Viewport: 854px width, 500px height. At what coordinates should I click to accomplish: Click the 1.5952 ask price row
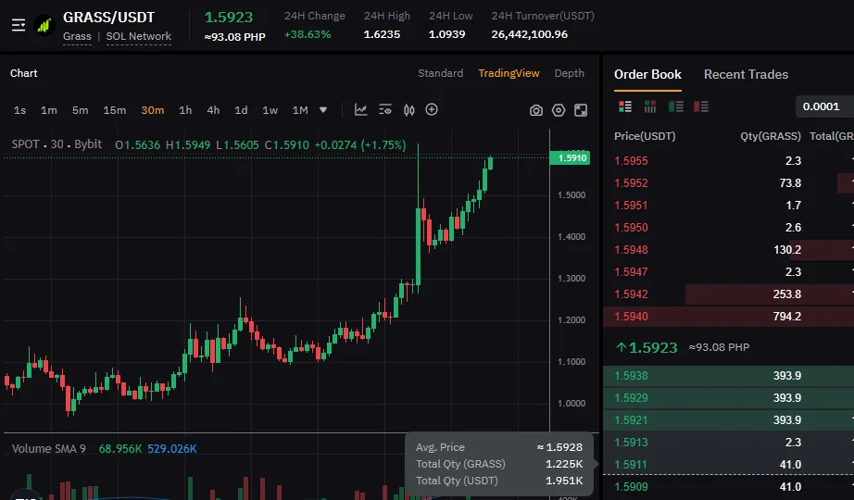click(728, 183)
